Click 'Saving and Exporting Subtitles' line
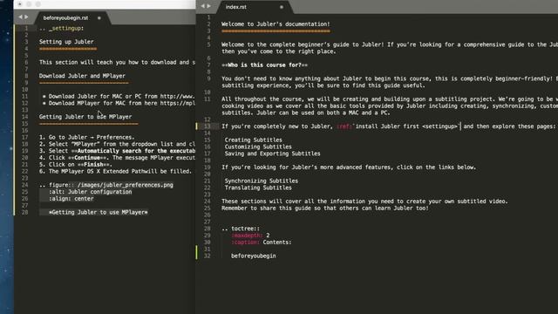 point(272,154)
